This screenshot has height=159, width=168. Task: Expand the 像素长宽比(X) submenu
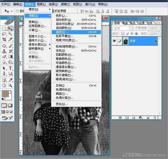click(x=38, y=45)
